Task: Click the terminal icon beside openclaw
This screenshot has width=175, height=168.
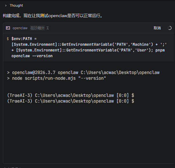Action: (x=8, y=28)
